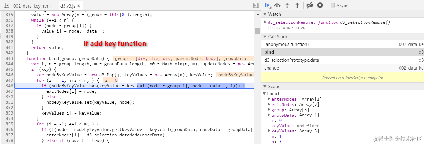Expand the d3_selectionRemove watch expression
Screen dimensions: 424x144
click(x=265, y=22)
